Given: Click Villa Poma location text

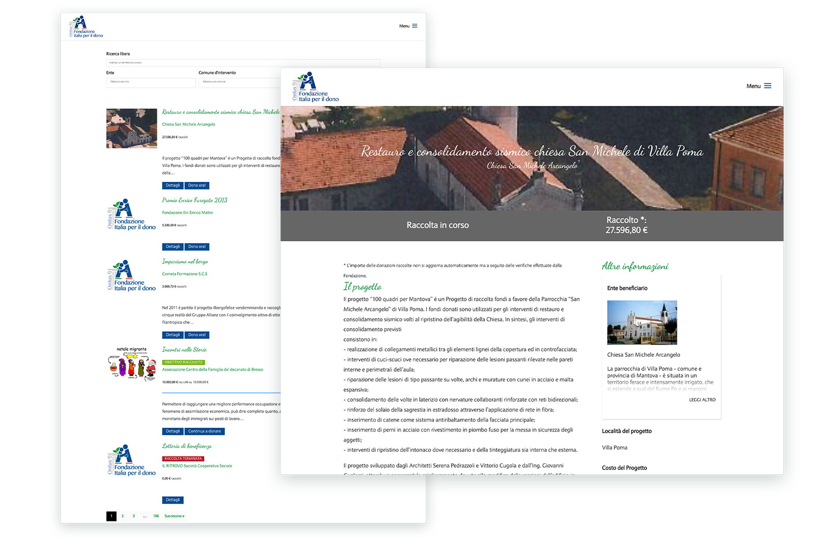Looking at the screenshot, I should coord(614,448).
